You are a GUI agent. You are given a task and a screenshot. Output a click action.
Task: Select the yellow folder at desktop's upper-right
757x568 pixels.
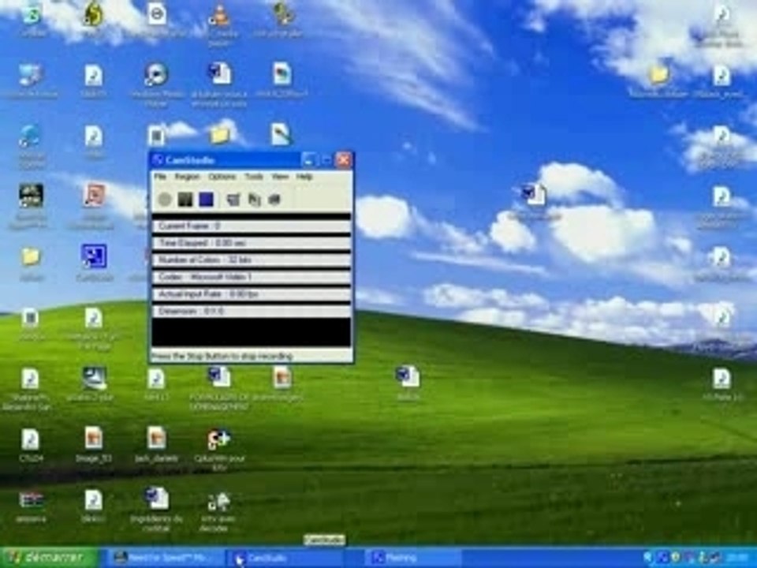[x=659, y=75]
